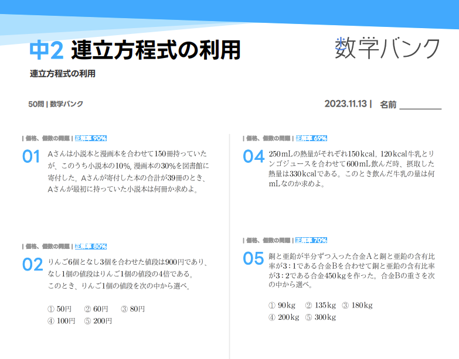The image size is (459, 359).
Task: Click the question number 05
Action: coord(253,258)
